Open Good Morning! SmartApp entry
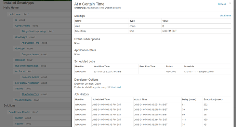This screenshot has height=127, width=236. pyautogui.click(x=23, y=26)
